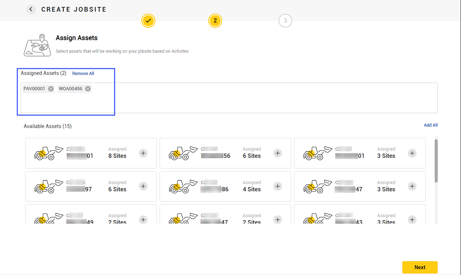Screen dimensions: 461x275
Task: Add the asset ending in 49
Action: [143, 219]
